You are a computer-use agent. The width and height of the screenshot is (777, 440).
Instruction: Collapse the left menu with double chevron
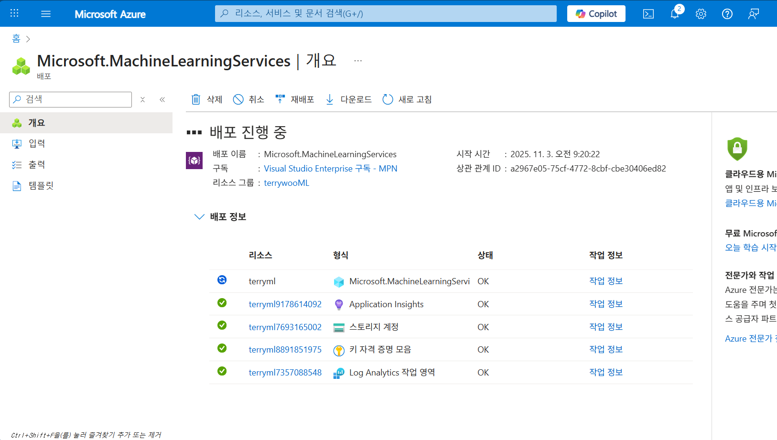[x=162, y=99]
